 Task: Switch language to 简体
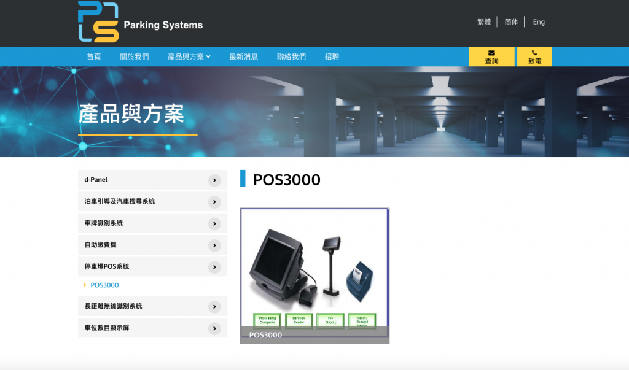pos(511,22)
